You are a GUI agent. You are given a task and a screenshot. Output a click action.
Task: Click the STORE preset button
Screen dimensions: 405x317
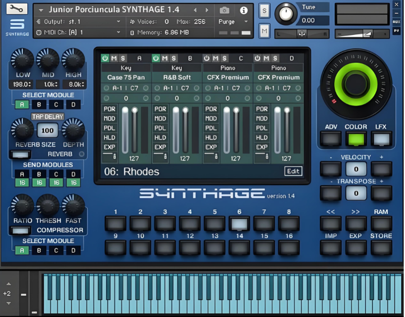point(381,248)
